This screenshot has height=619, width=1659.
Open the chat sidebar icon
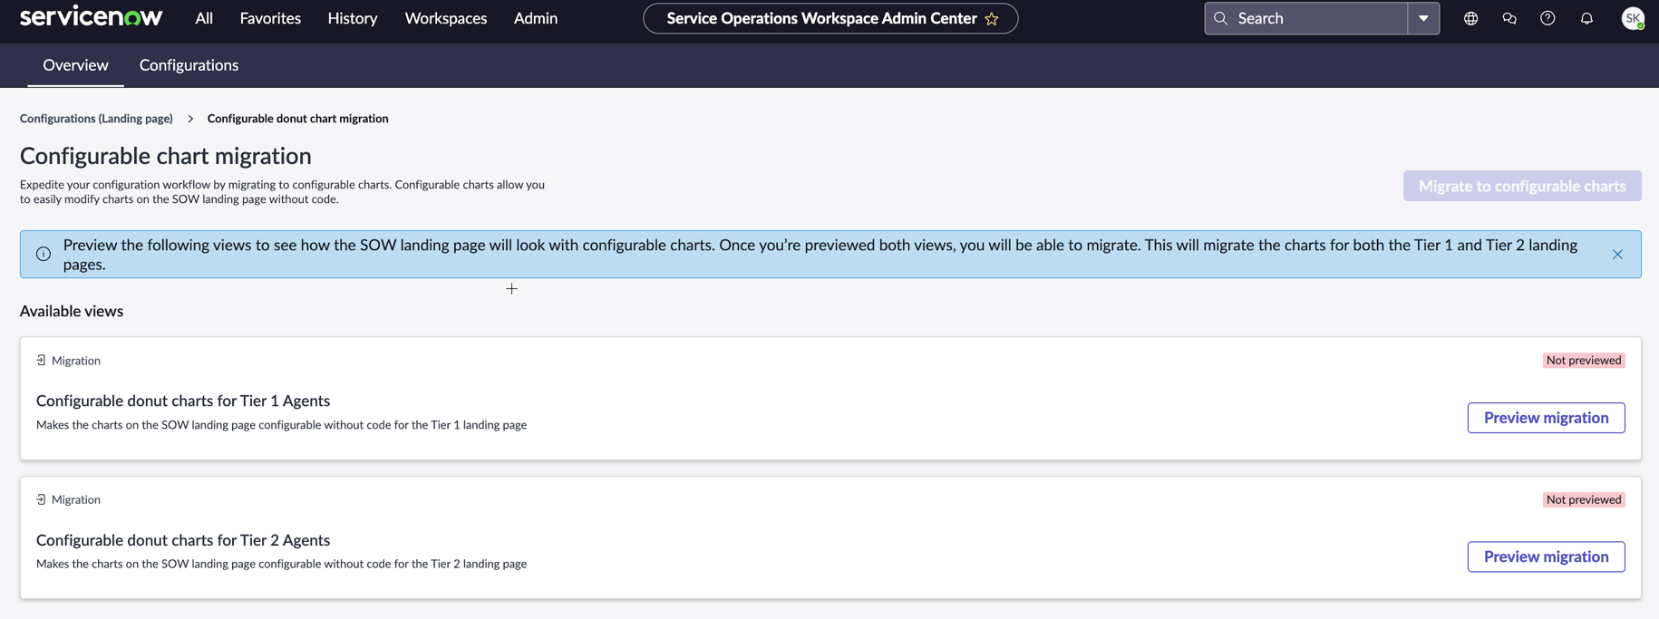[x=1509, y=18]
